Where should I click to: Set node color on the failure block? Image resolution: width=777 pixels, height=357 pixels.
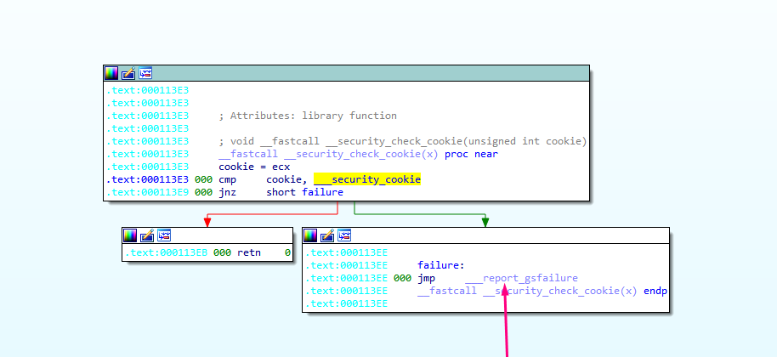310,235
